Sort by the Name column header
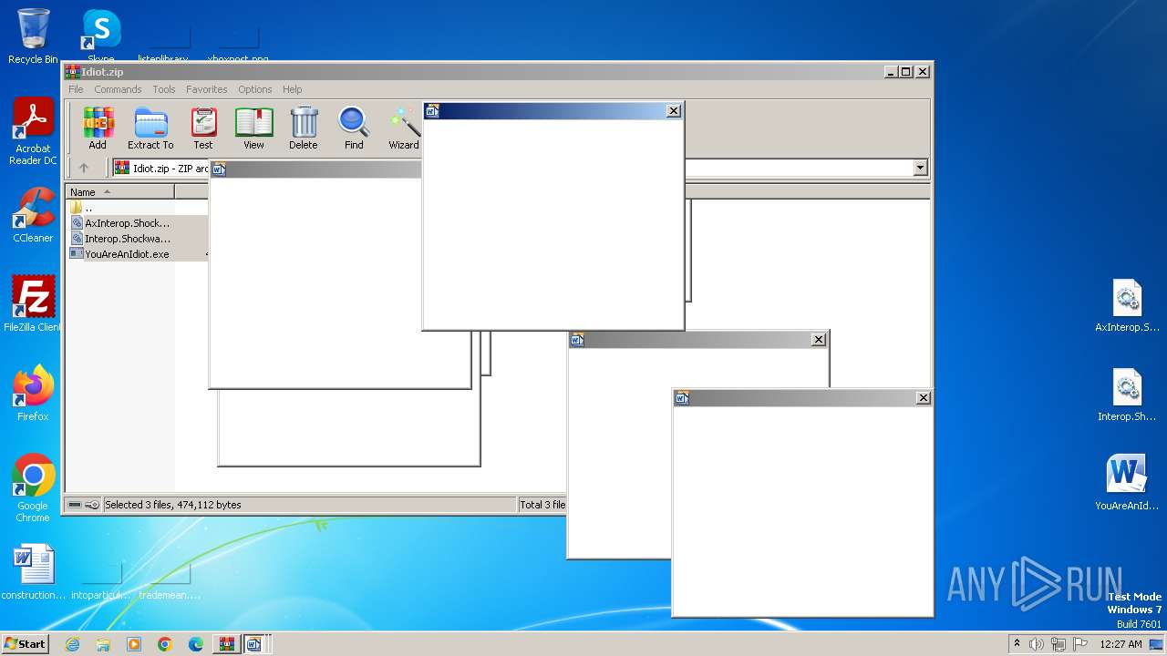 coord(120,192)
